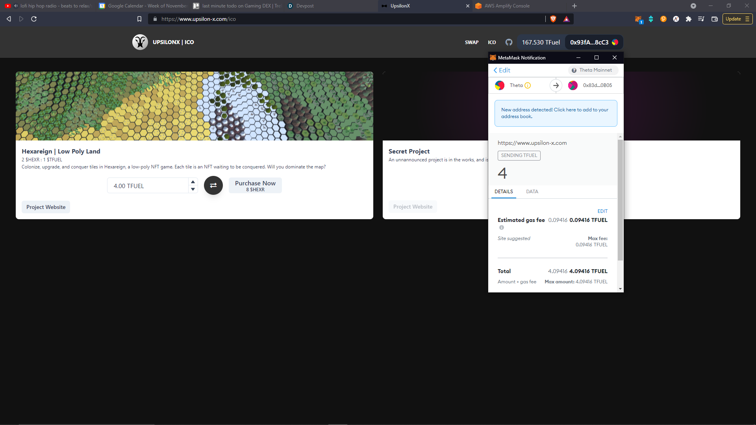Click the UpsilonX logo icon
The height and width of the screenshot is (425, 756).
click(140, 42)
